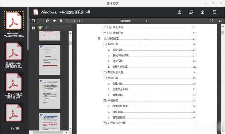Enter fullscreen presentation mode icon
Screen dimensions: 225x134
point(211,21)
